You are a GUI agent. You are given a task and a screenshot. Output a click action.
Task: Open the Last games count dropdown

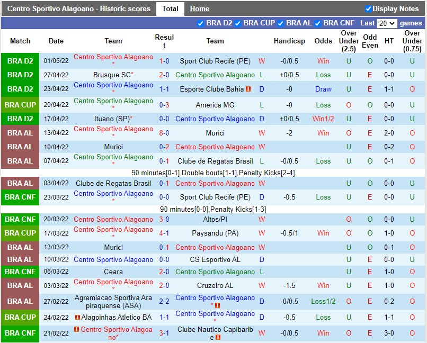click(387, 23)
